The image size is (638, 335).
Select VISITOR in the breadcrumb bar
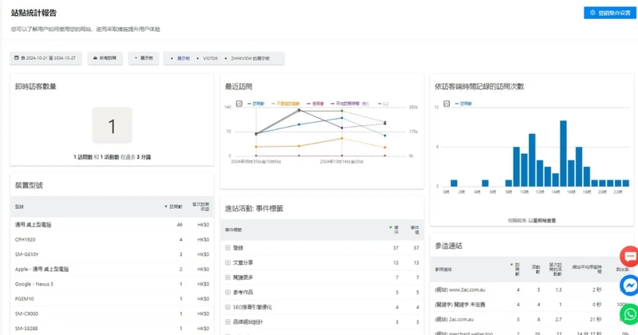click(211, 58)
